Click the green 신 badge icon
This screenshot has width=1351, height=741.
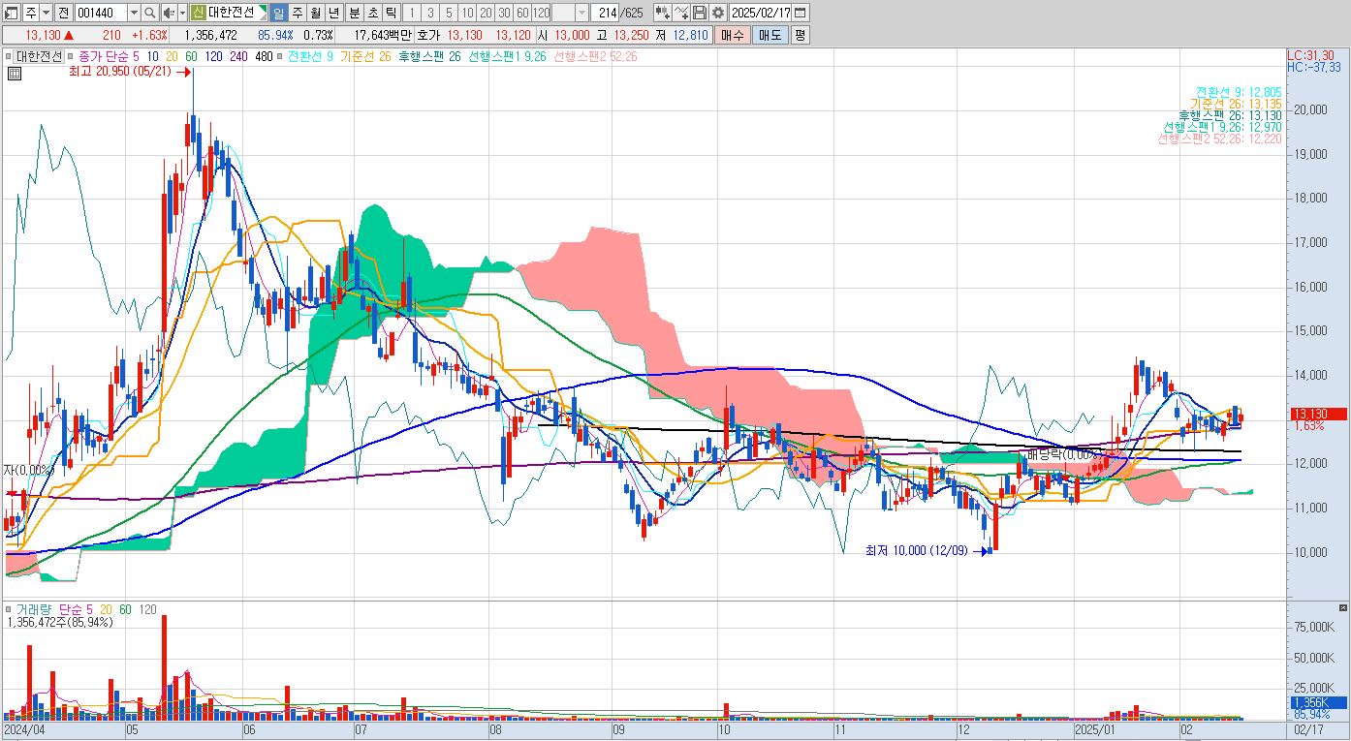pyautogui.click(x=198, y=13)
